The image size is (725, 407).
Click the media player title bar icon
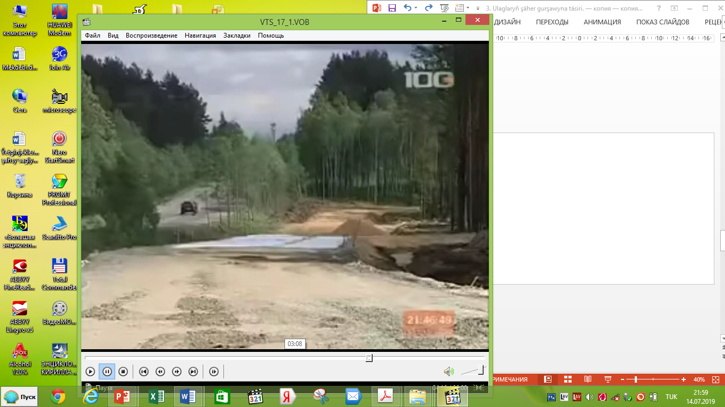click(x=87, y=21)
